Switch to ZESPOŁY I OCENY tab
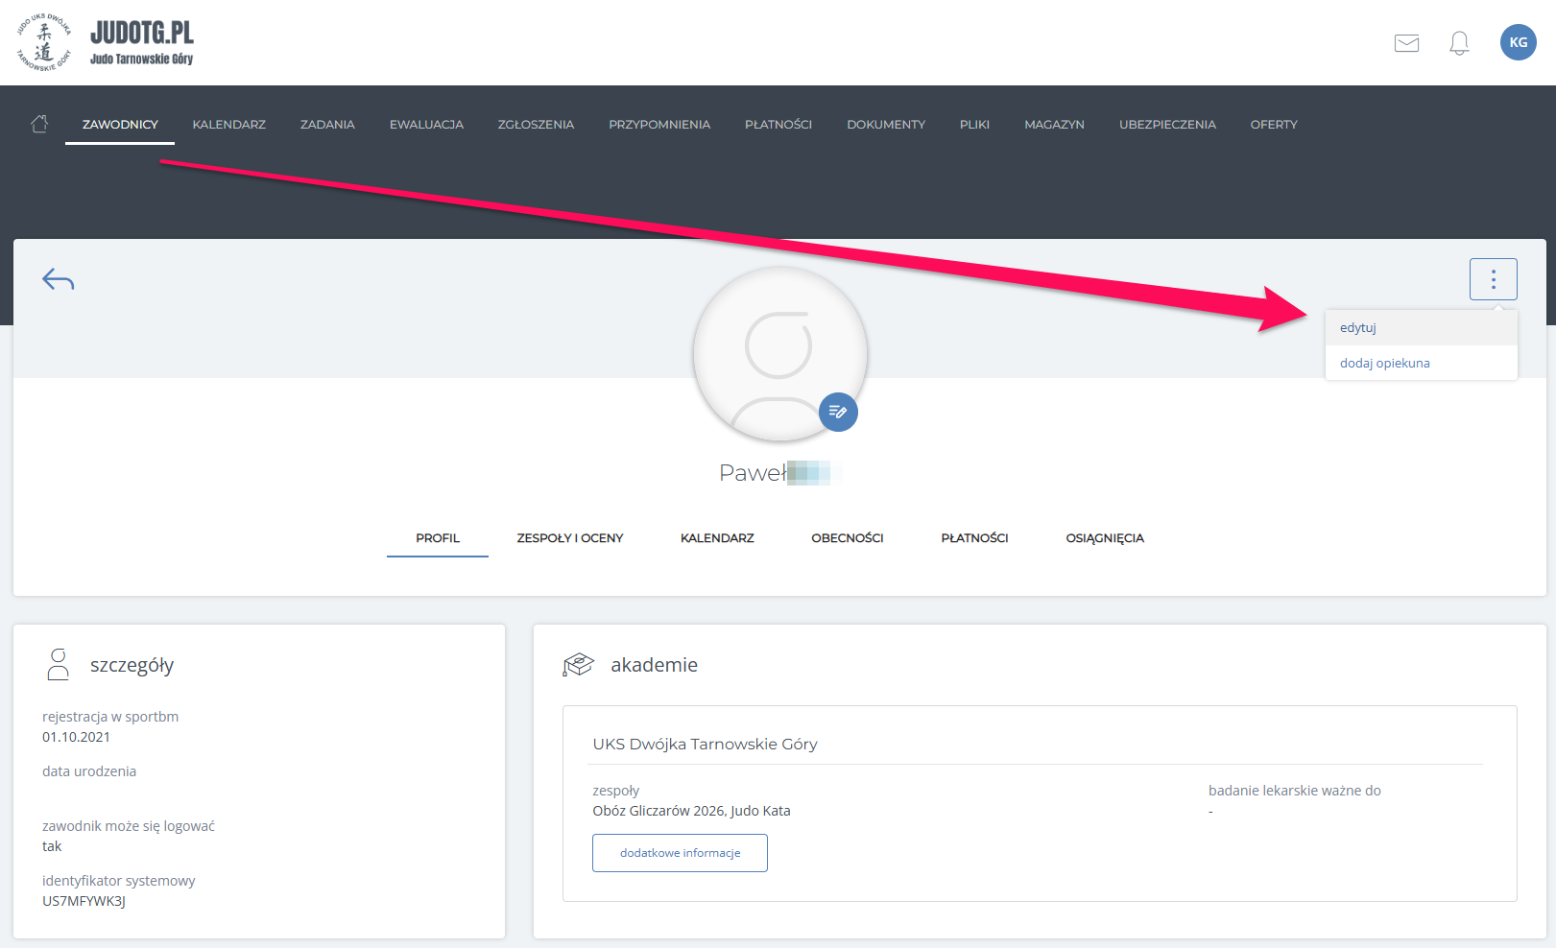The height and width of the screenshot is (948, 1556). click(570, 538)
